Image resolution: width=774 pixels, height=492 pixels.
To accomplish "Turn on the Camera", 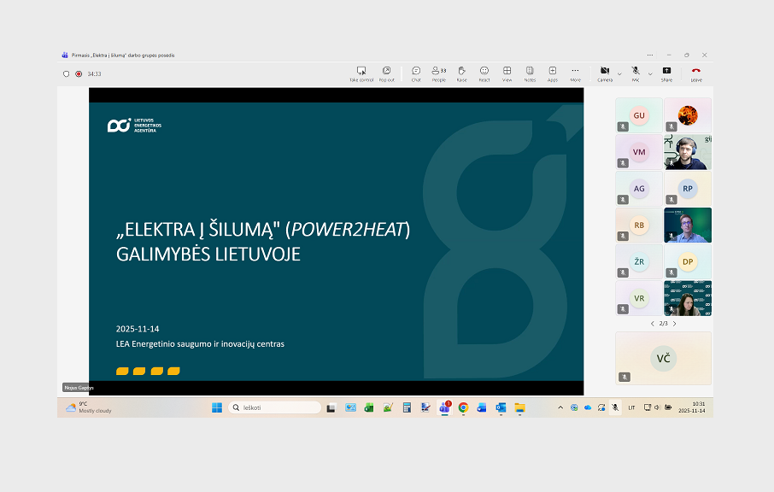I will coord(605,73).
